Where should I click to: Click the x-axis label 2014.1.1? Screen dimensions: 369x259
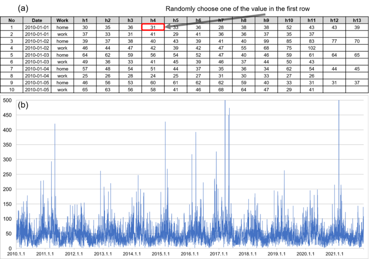click(x=132, y=254)
